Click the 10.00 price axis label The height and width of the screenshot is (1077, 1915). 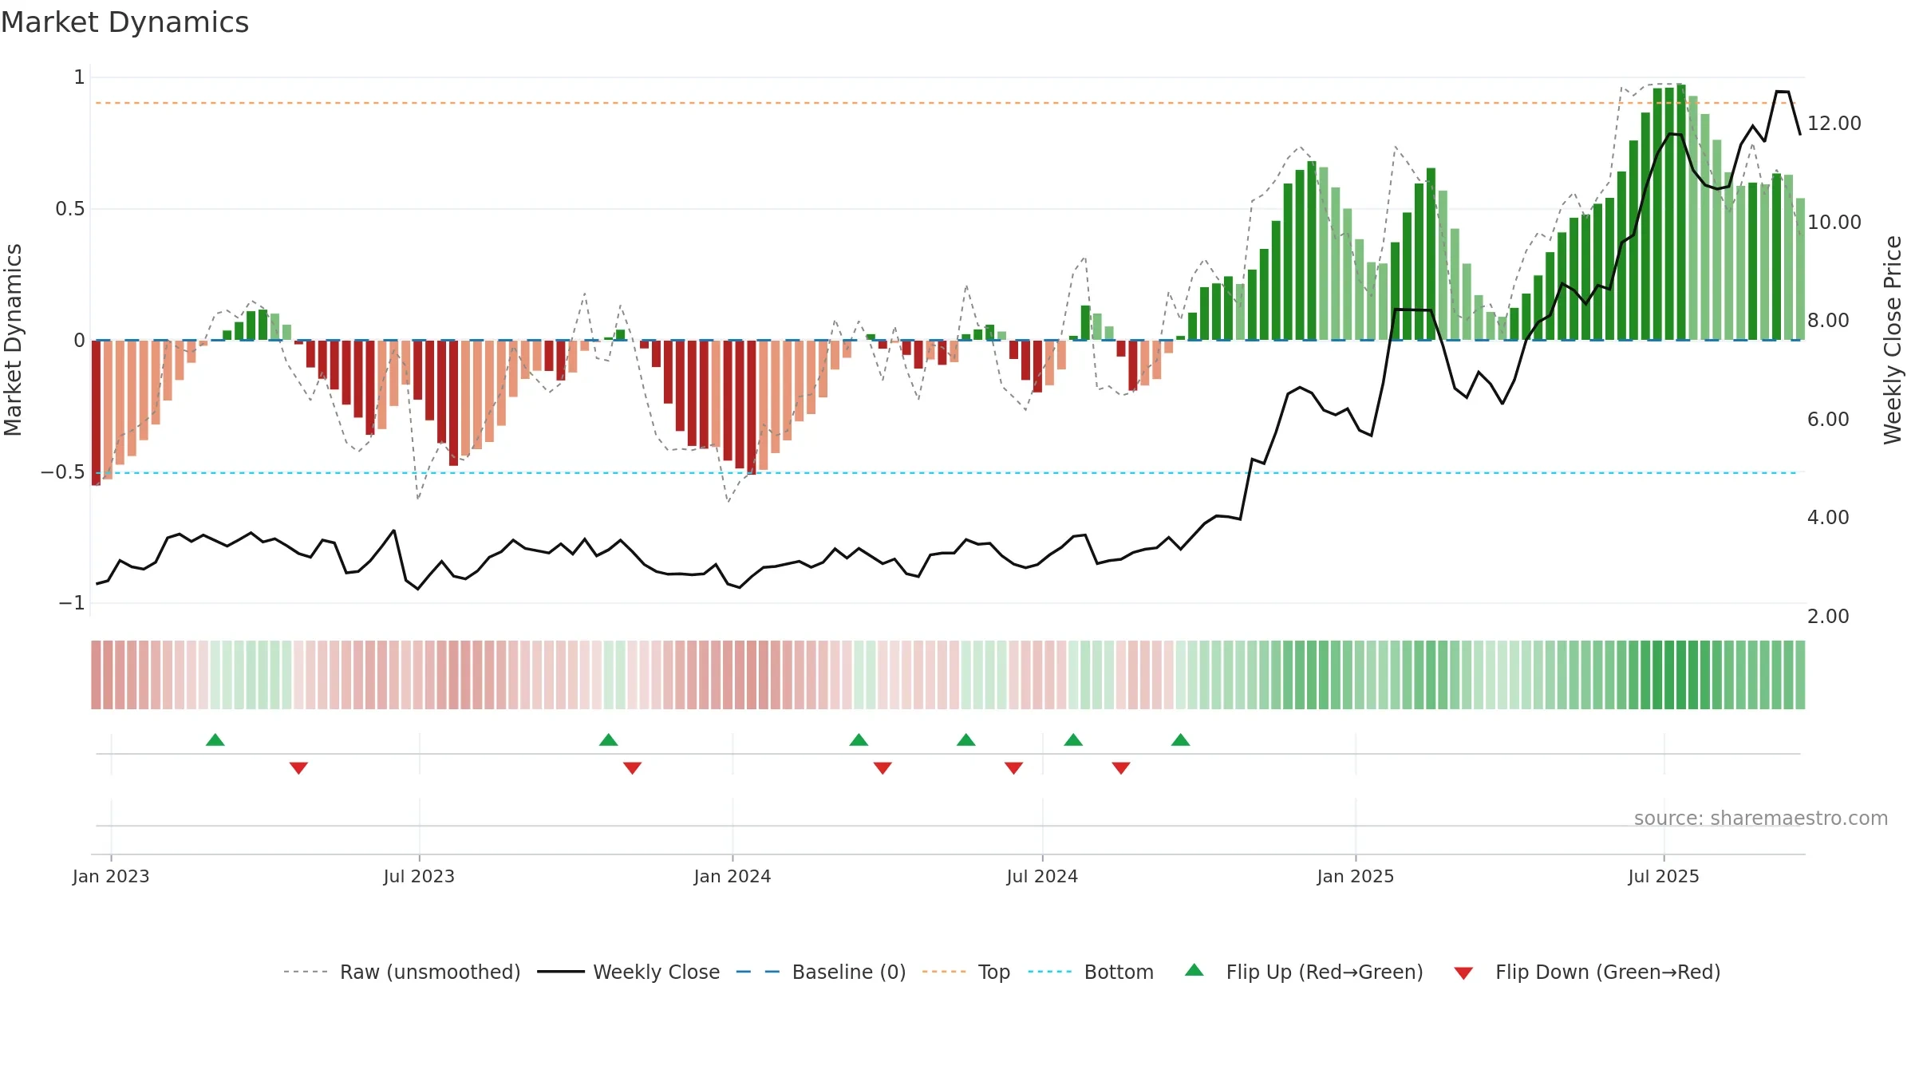coord(1834,223)
